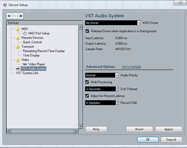Image resolution: width=187 pixels, height=148 pixels.
Task: Select Transport in the Devices tree
Action: (28, 46)
